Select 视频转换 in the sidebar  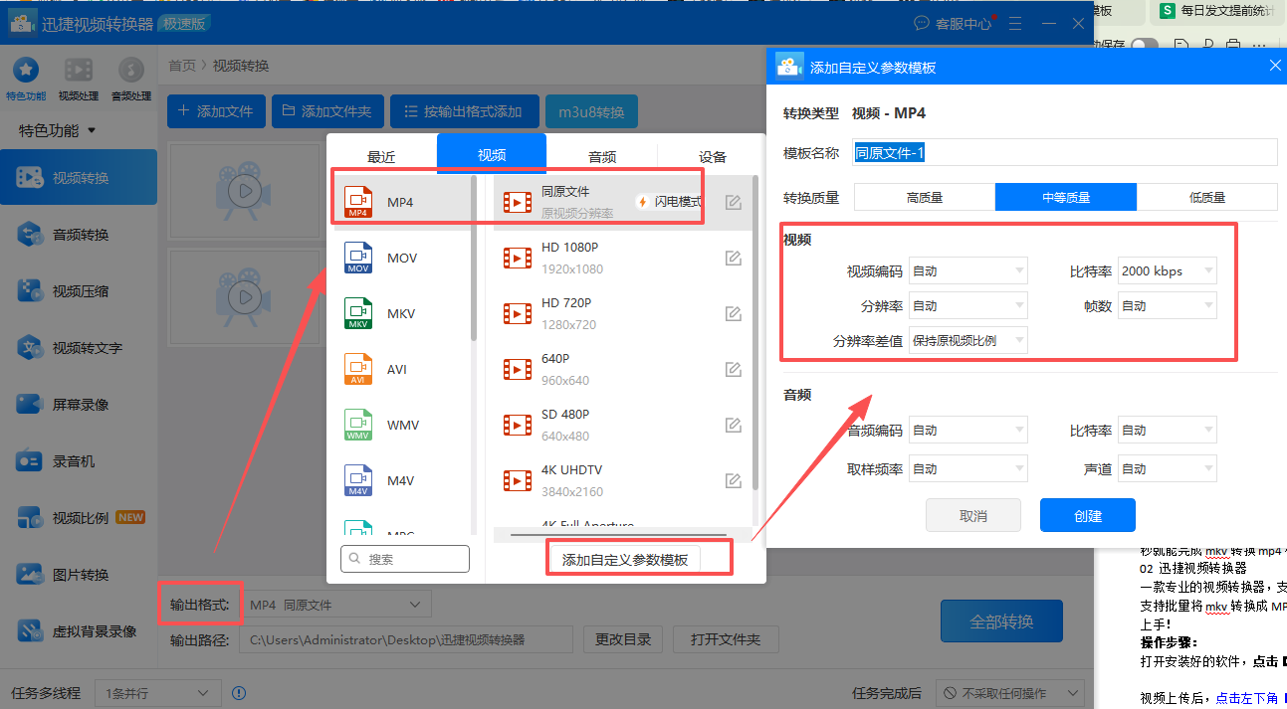click(x=79, y=178)
